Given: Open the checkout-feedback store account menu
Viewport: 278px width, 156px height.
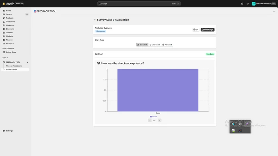Looking at the screenshot, I should (264, 3).
